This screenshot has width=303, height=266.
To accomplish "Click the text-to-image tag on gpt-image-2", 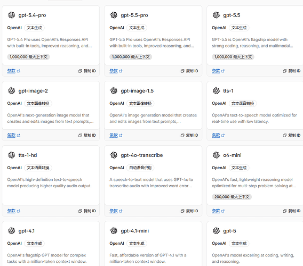I will tap(38, 103).
